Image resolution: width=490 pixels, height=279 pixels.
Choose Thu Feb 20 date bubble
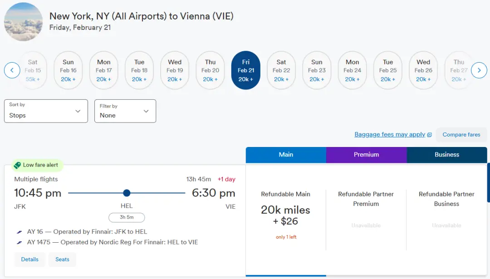210,70
